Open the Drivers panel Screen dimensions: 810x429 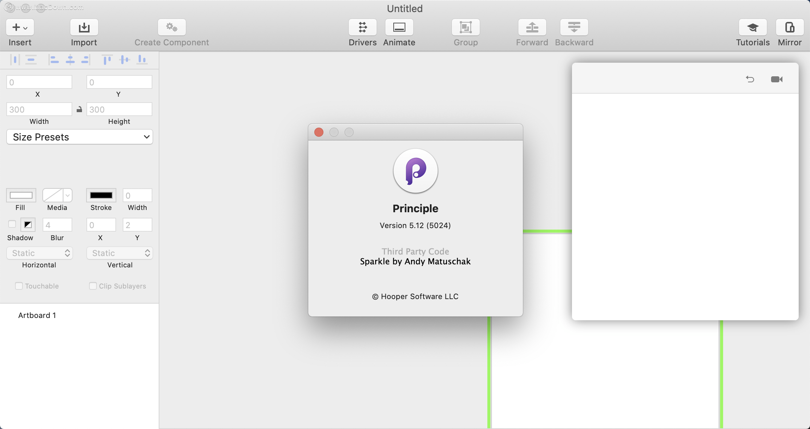pos(363,27)
